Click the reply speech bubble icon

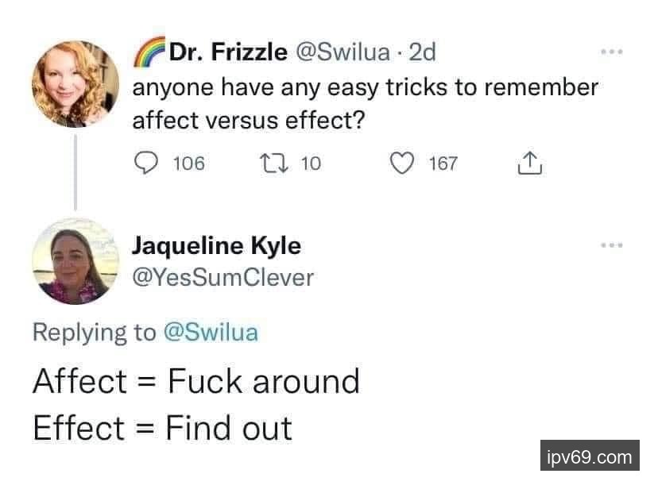(x=145, y=164)
